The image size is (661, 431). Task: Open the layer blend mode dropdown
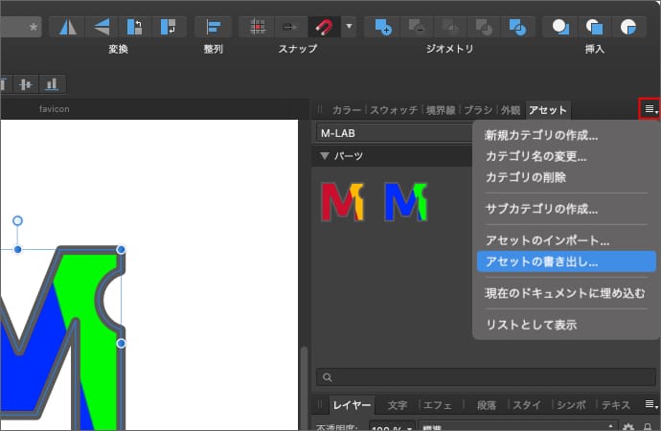pyautogui.click(x=517, y=426)
